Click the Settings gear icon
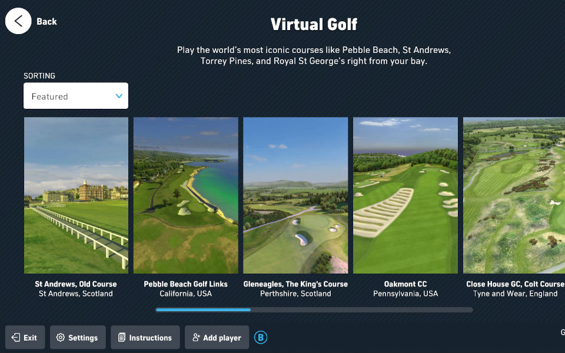Screen dimensions: 565x353 [61, 338]
